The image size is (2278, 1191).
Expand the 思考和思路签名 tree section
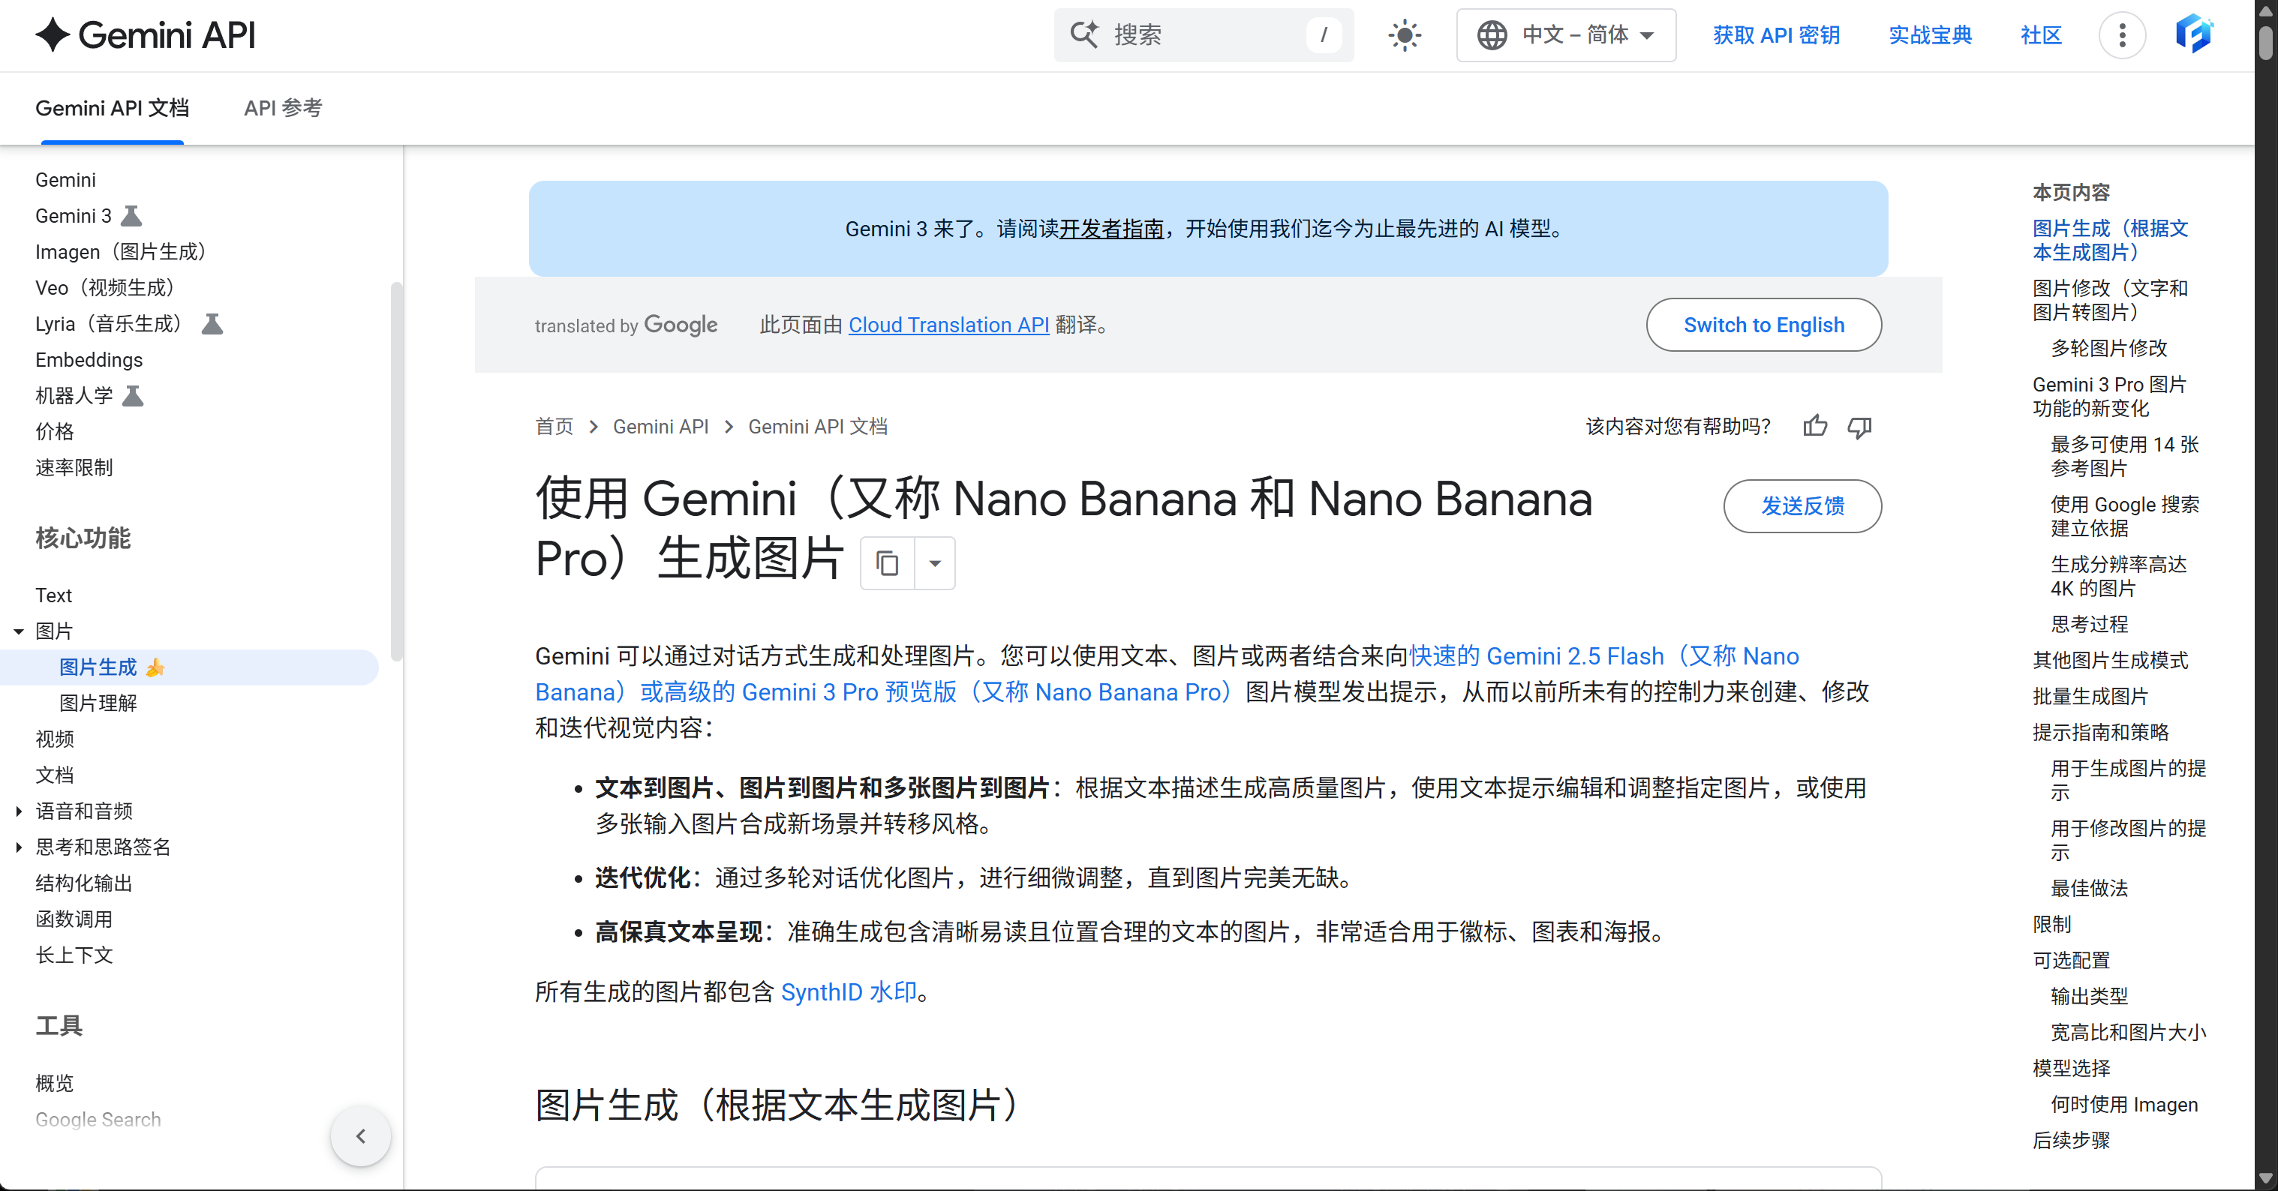pos(19,847)
